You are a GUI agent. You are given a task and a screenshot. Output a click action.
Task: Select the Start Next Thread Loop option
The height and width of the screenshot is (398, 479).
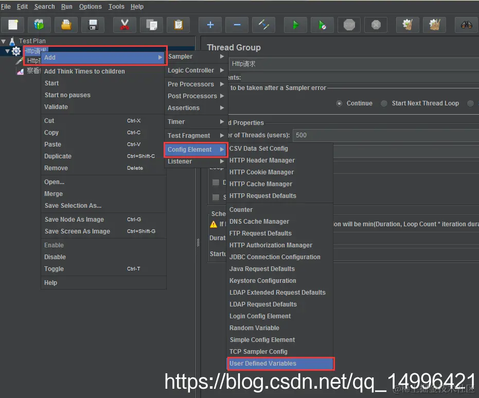tap(384, 103)
